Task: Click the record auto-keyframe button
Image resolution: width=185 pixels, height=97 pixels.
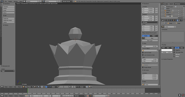Action: (x=88, y=96)
